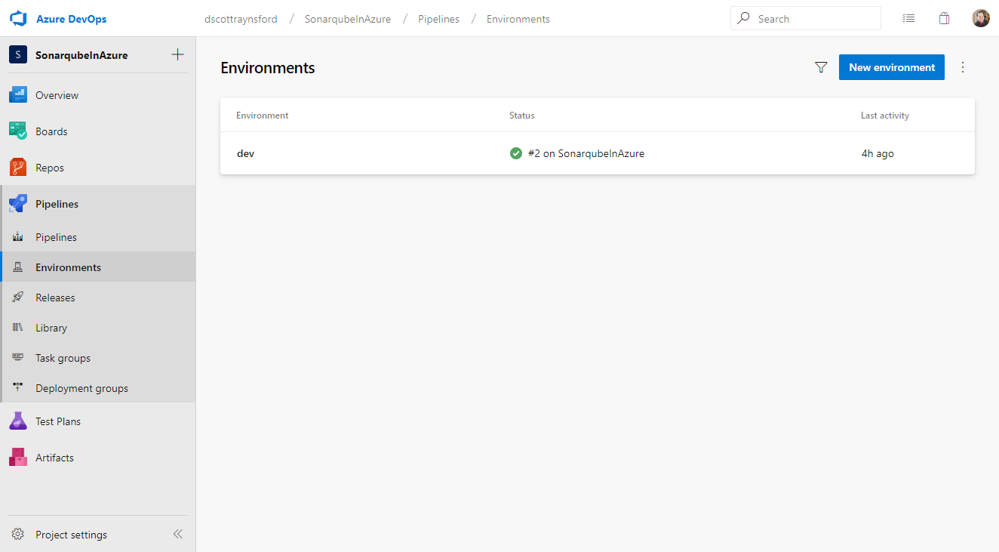
Task: Open the Releases sidebar item
Action: 98,298
